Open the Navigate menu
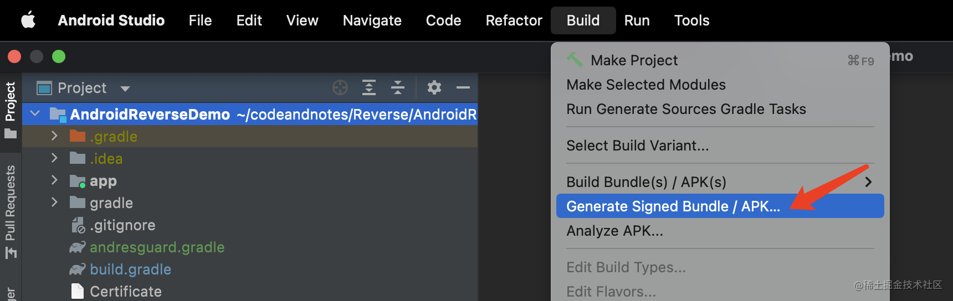The height and width of the screenshot is (301, 953). pos(372,20)
